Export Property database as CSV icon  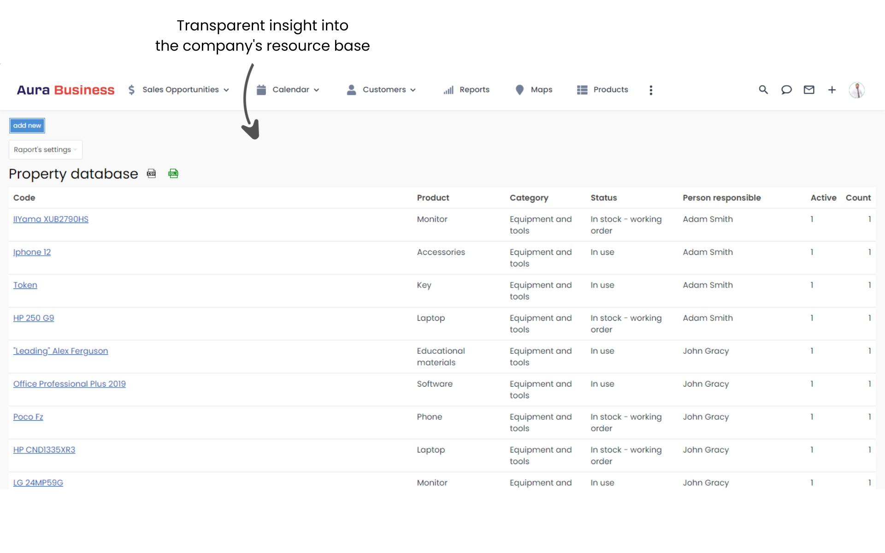(151, 174)
